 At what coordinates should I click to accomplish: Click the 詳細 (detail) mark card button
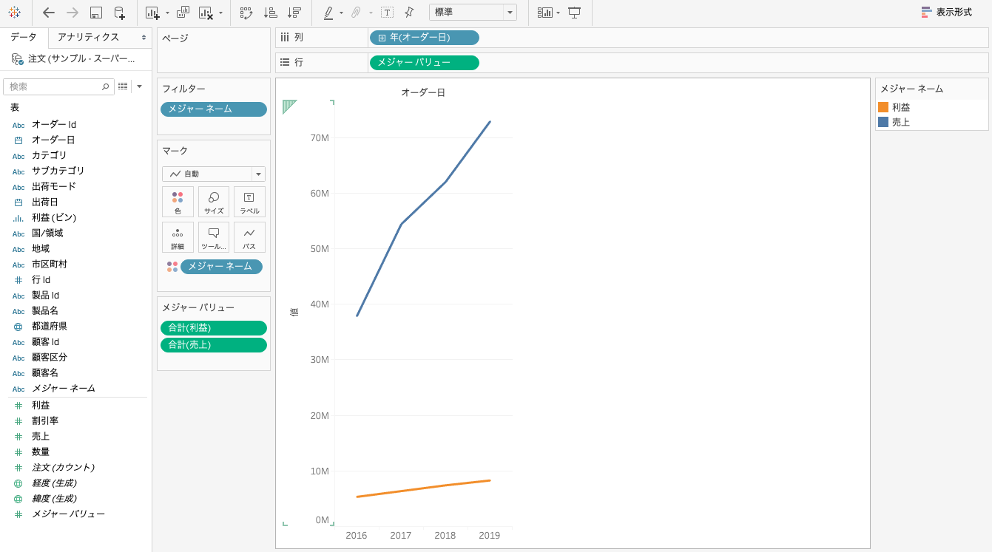point(178,237)
